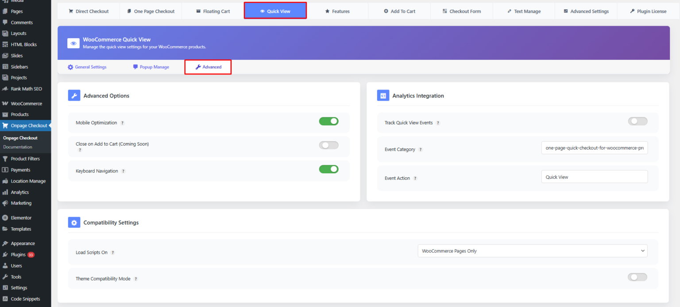This screenshot has height=307, width=680.
Task: Open the Plugin License tab
Action: point(648,11)
